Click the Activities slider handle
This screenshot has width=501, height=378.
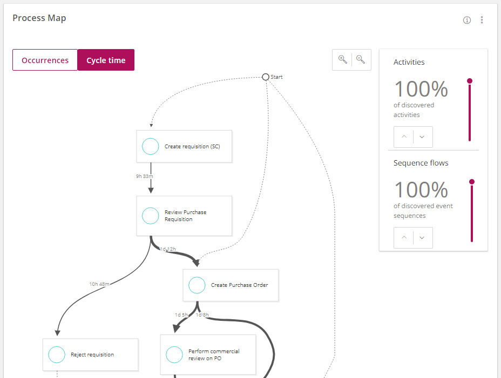(470, 81)
